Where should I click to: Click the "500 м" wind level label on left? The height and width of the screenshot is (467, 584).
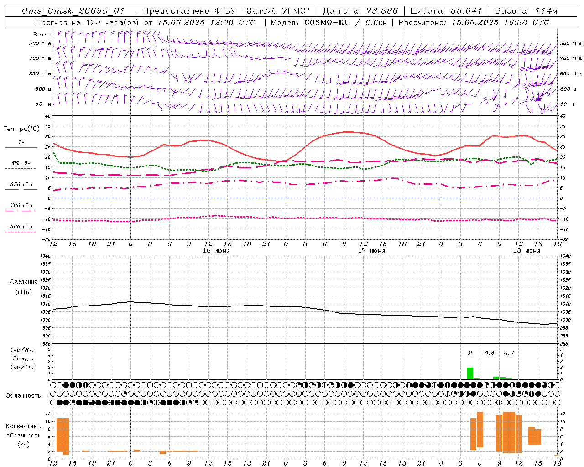coord(43,89)
